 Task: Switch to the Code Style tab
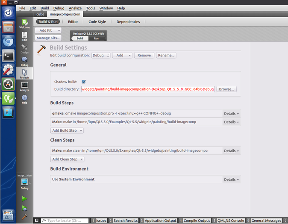coord(97,22)
